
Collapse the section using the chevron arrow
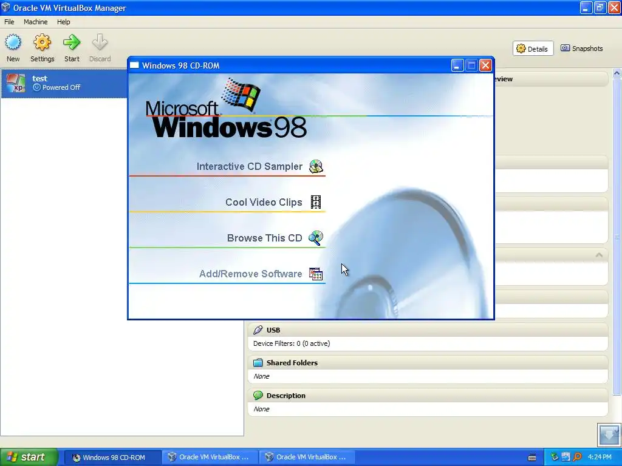pyautogui.click(x=599, y=255)
